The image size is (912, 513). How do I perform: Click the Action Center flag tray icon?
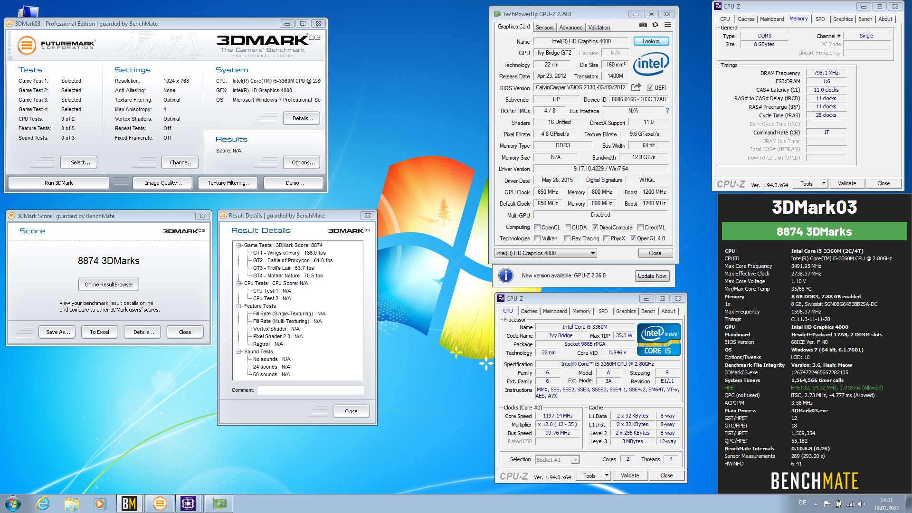click(x=827, y=504)
